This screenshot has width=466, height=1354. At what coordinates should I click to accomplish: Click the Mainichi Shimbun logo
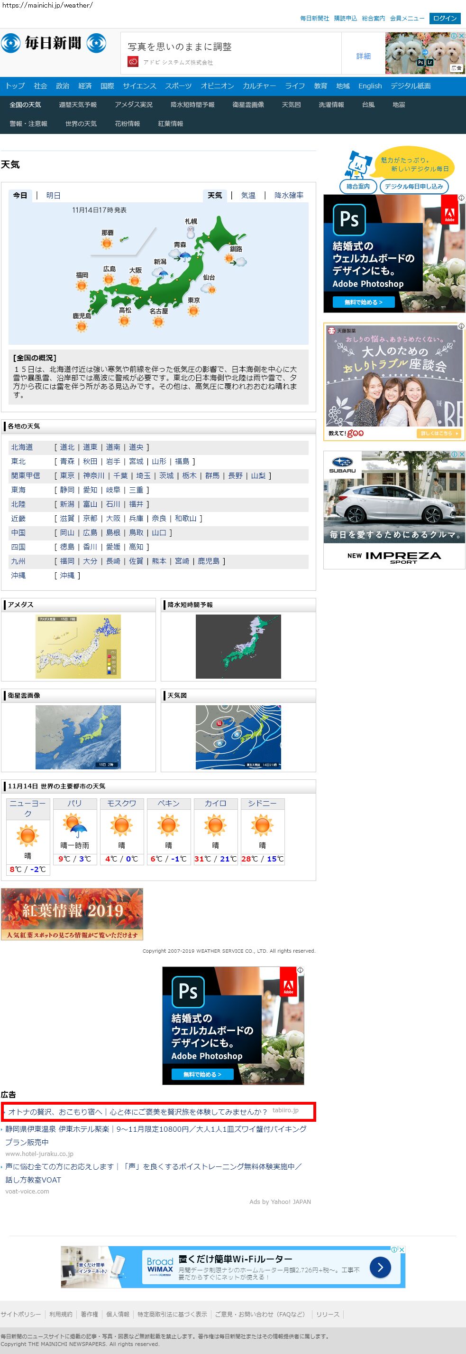coord(53,43)
